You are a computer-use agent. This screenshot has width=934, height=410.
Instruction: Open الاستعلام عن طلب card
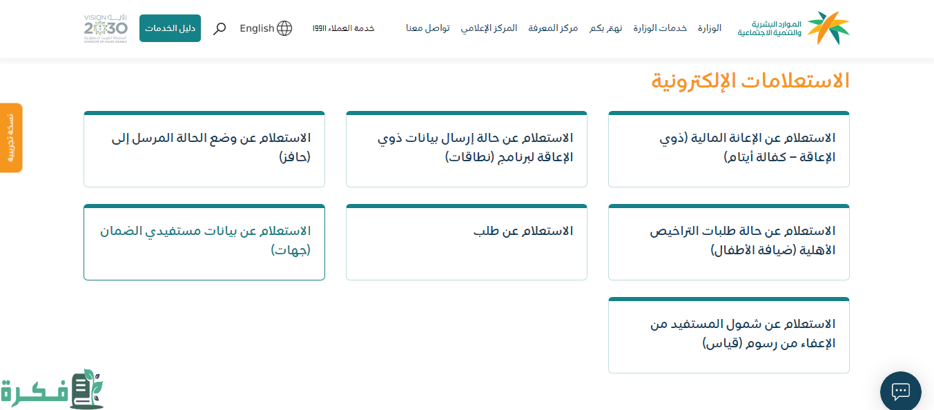click(x=467, y=242)
